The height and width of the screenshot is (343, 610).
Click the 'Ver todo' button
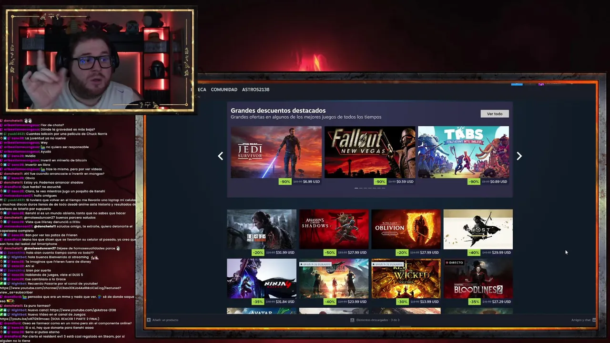click(495, 114)
